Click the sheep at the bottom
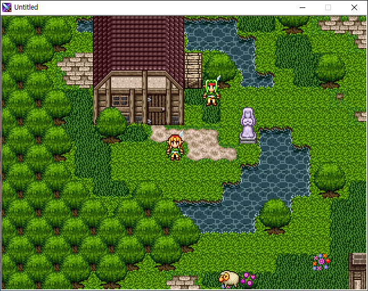The height and width of the screenshot is (291, 368). pos(228,279)
